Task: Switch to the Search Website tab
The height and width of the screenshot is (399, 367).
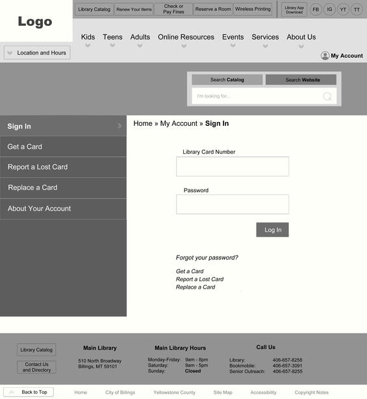Action: coord(301,80)
